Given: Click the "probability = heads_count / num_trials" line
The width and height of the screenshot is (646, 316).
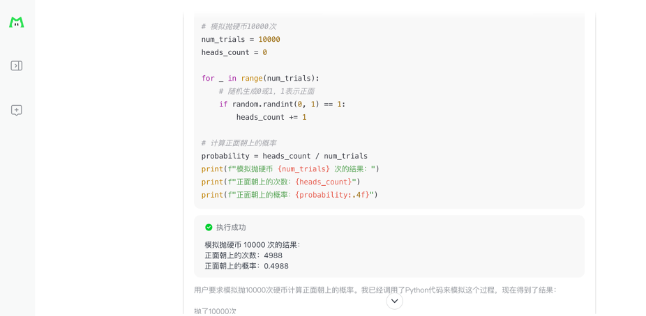Looking at the screenshot, I should [284, 156].
